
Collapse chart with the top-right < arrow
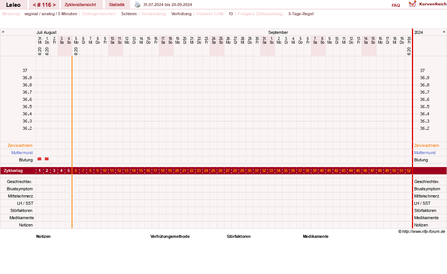click(444, 32)
